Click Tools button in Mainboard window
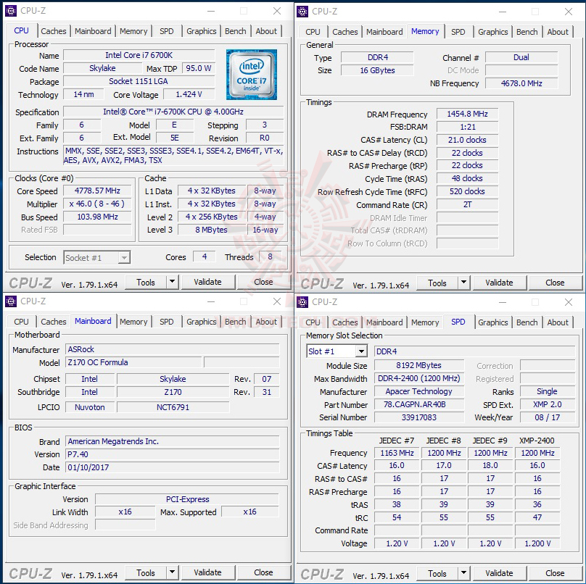 (x=146, y=572)
